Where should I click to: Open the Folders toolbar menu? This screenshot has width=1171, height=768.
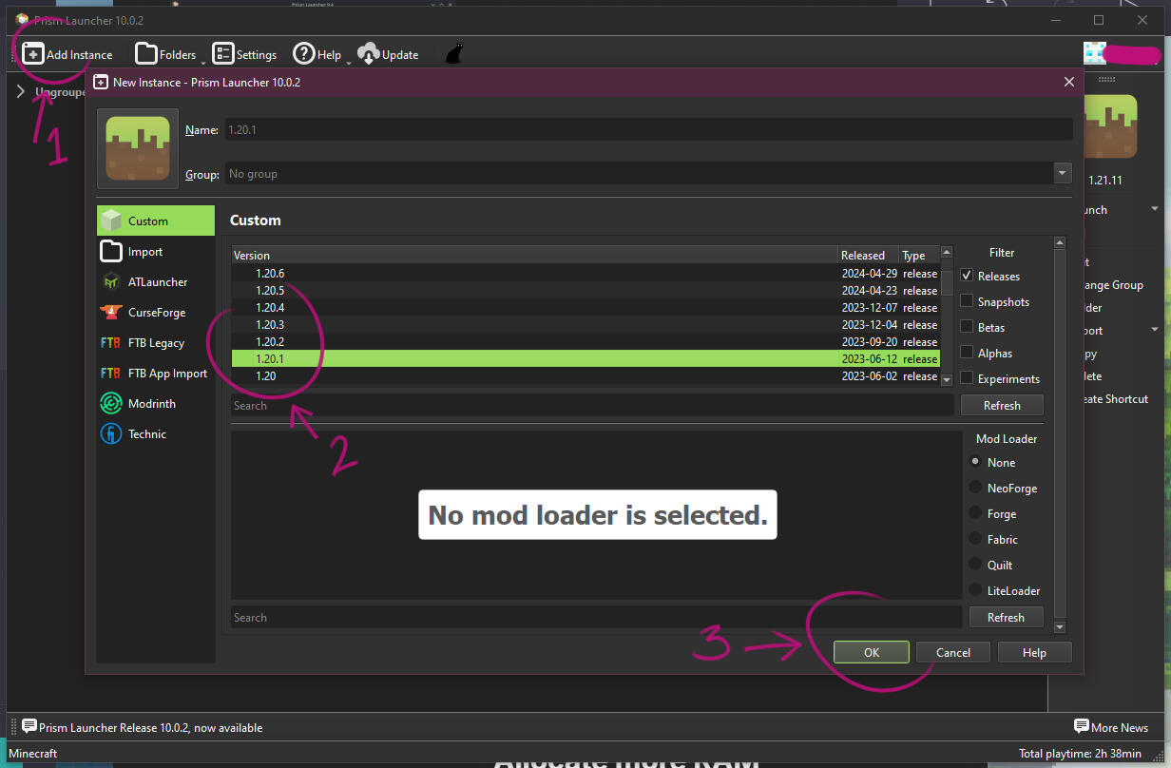[x=166, y=54]
